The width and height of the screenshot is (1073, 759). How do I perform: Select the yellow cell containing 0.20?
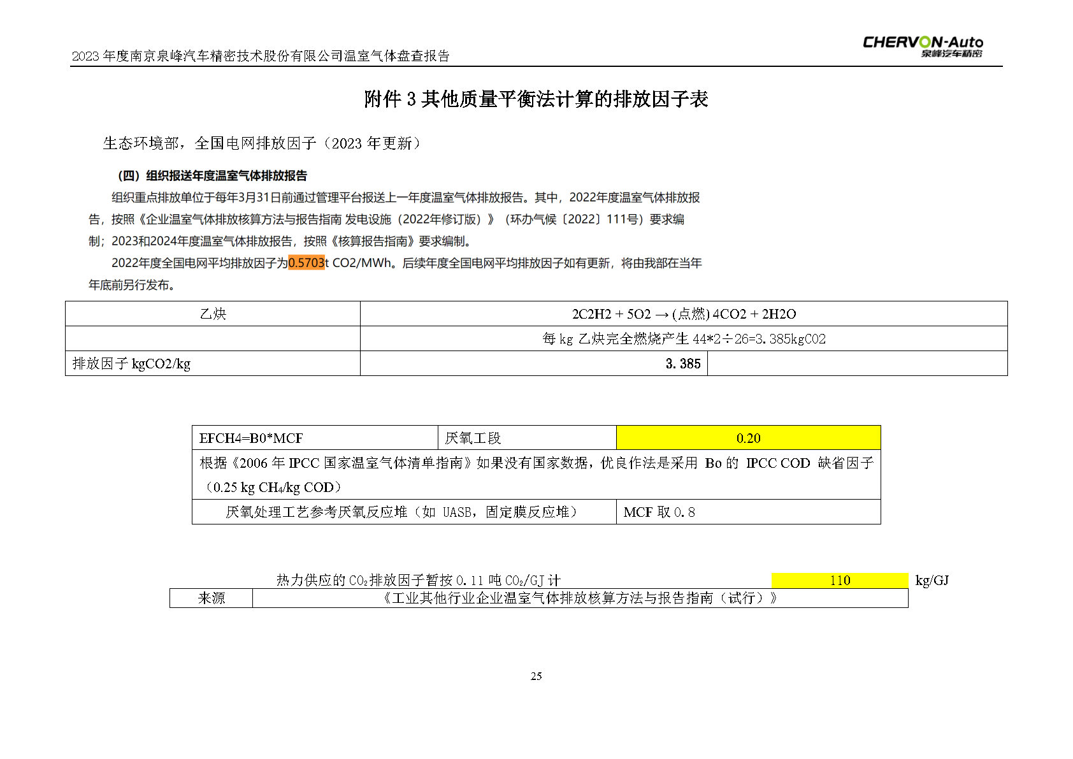click(x=748, y=438)
